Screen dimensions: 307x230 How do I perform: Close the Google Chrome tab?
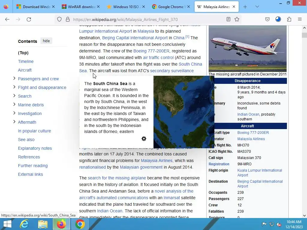[189, 7]
